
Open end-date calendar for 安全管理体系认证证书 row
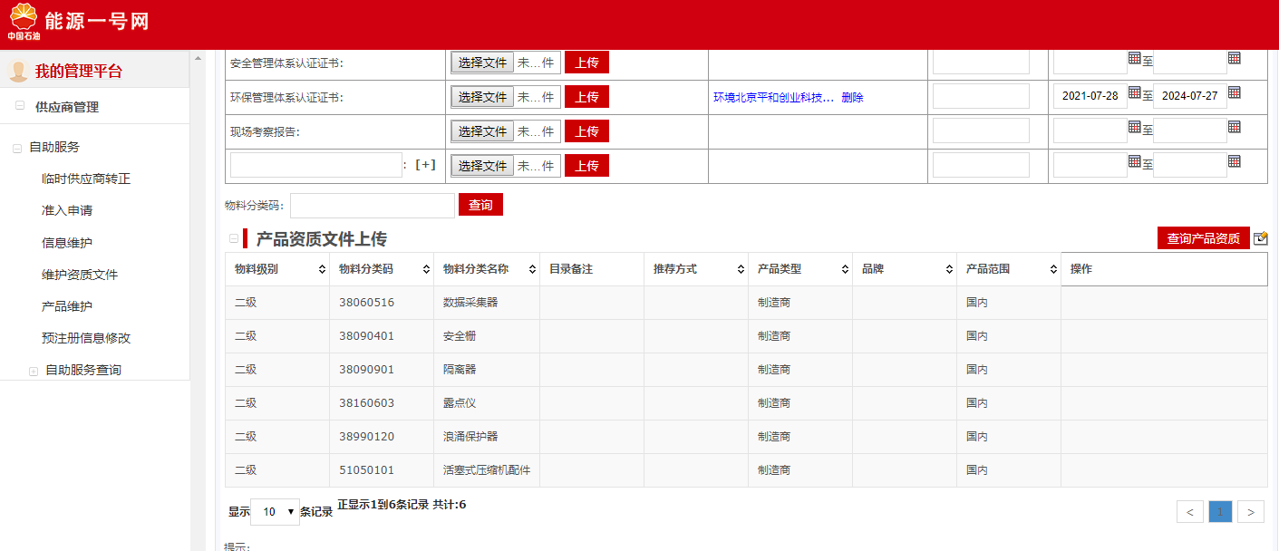pos(1234,58)
